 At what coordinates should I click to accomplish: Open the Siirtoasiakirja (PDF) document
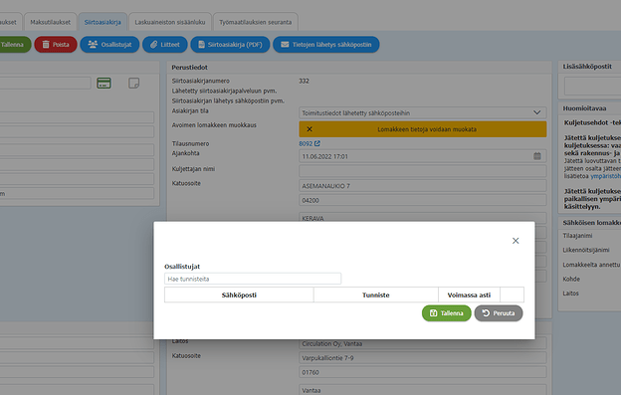230,45
